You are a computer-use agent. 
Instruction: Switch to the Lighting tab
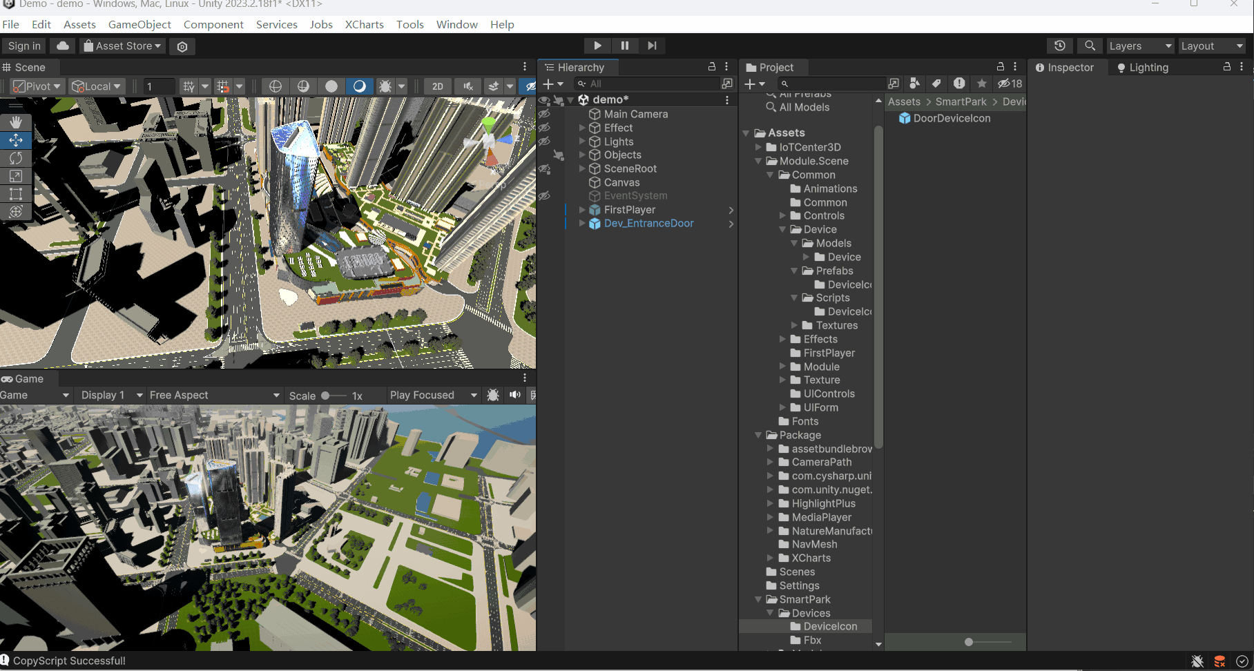point(1142,68)
